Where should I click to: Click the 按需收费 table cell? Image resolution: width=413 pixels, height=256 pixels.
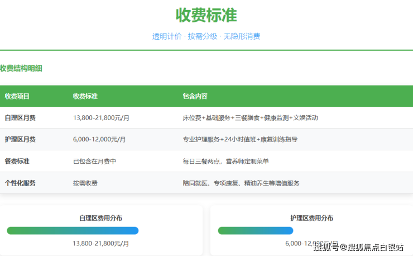85,183
